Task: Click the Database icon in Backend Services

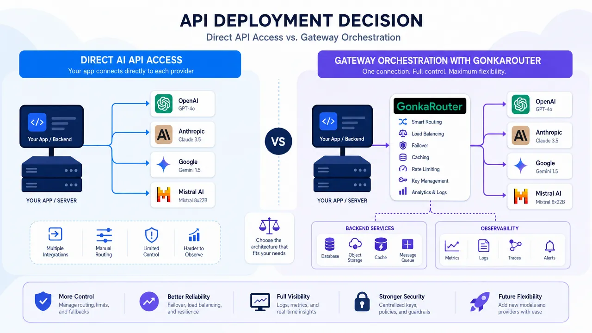Action: (330, 244)
